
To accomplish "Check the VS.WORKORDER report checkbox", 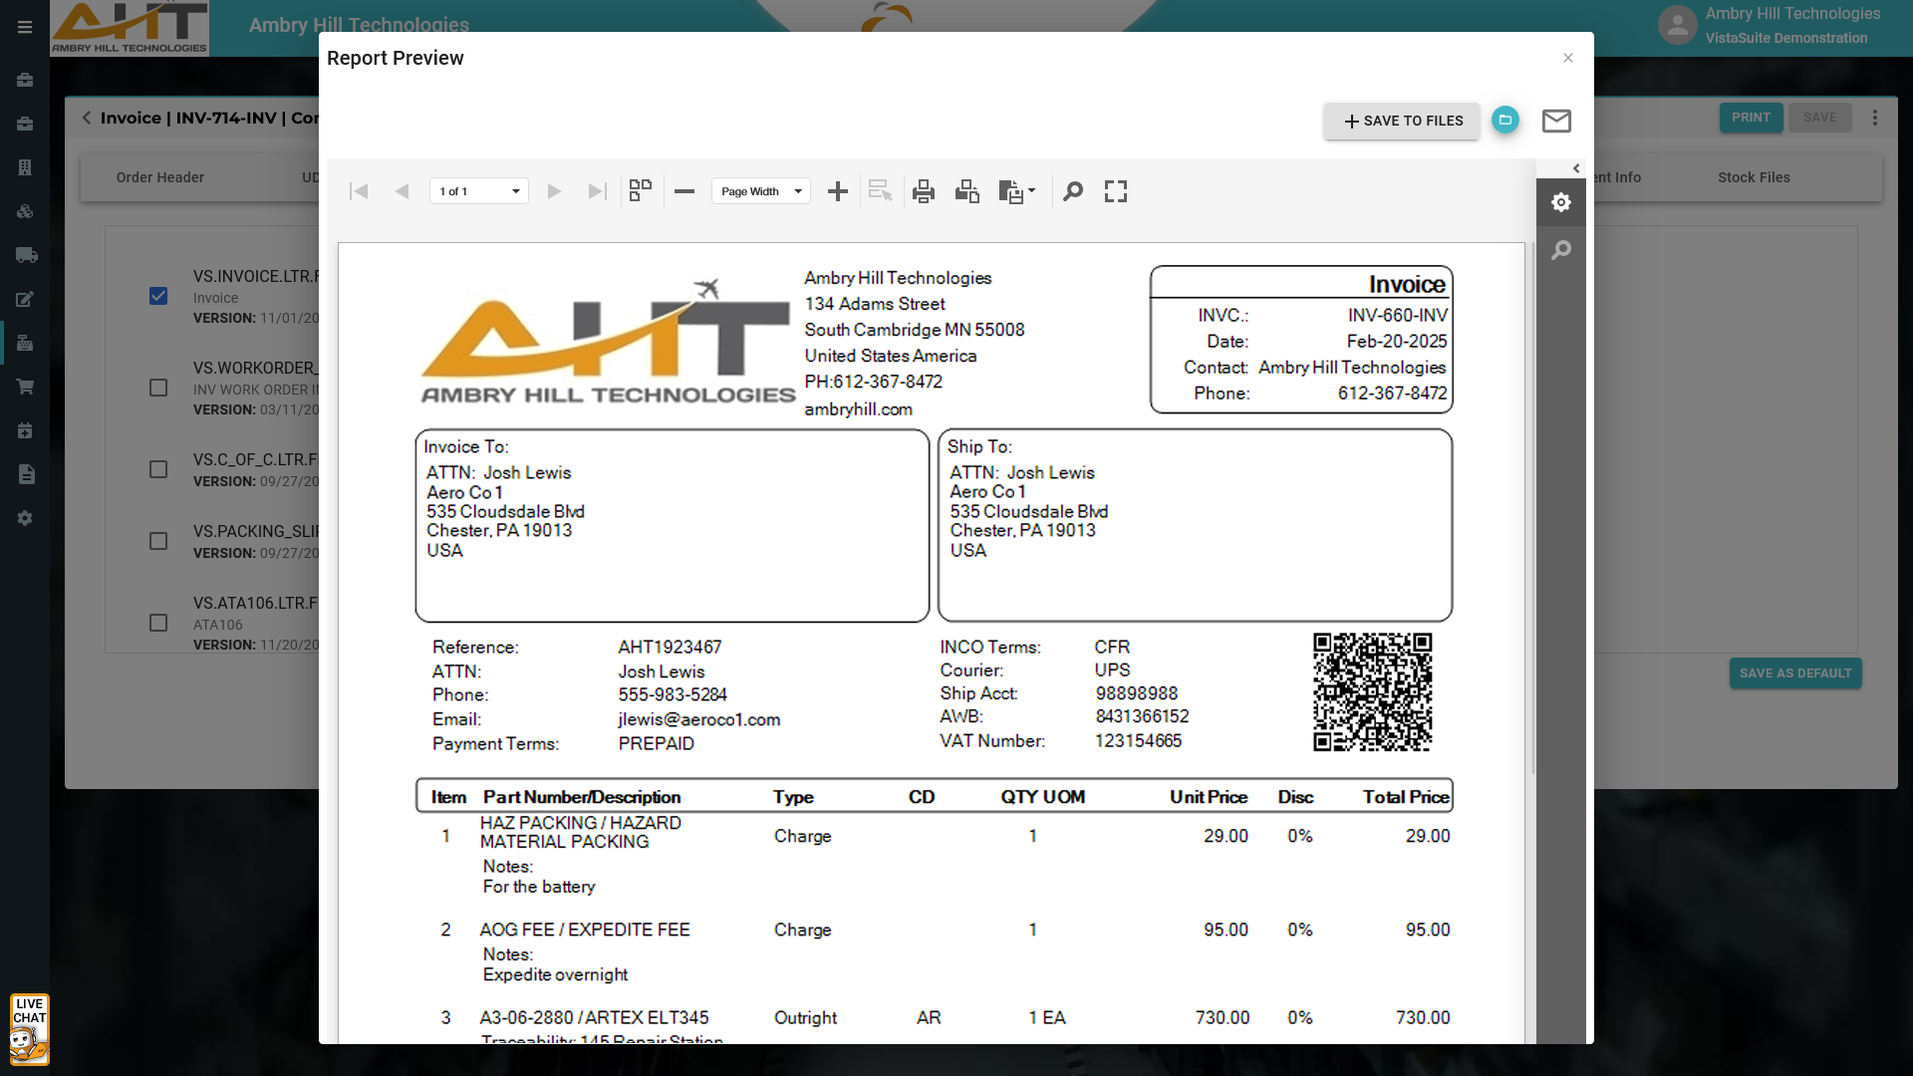I will 158,388.
